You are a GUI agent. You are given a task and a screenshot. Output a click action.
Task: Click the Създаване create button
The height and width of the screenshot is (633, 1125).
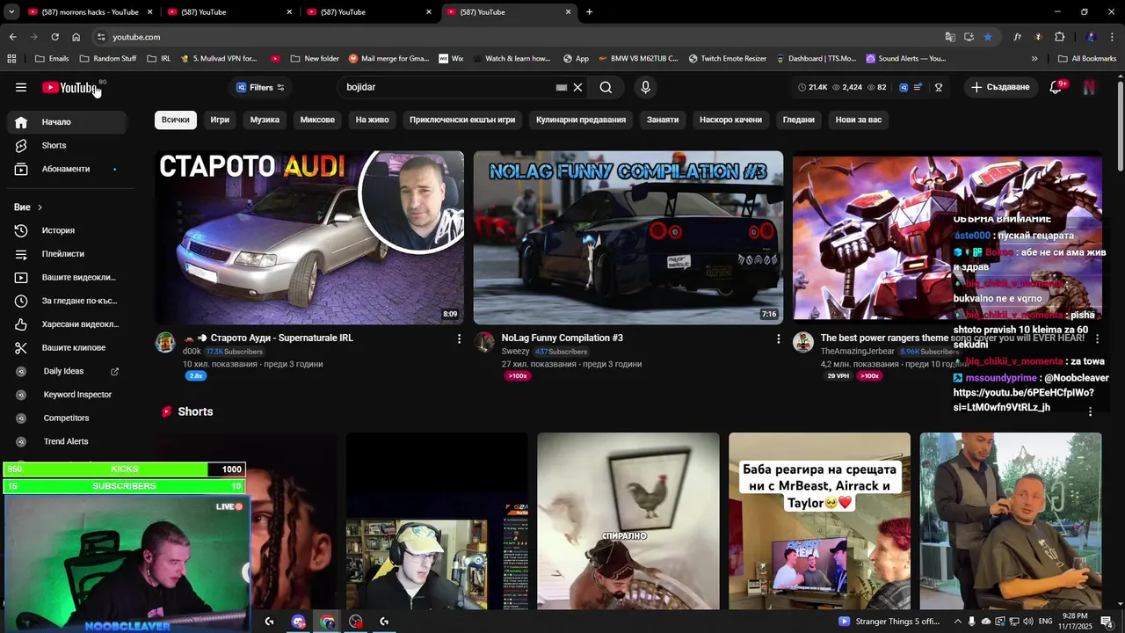999,87
